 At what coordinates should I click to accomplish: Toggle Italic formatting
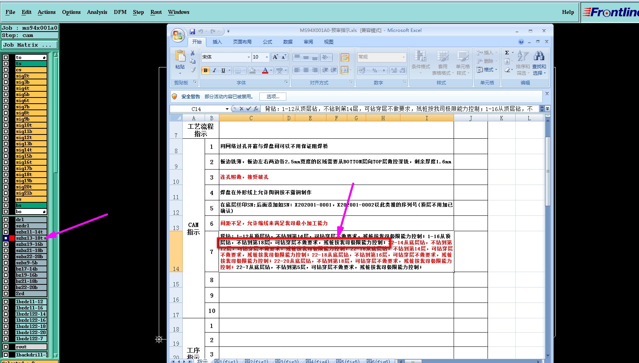214,71
